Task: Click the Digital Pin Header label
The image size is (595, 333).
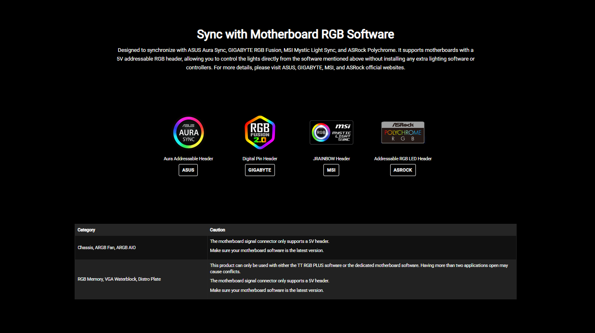Action: coord(260,159)
